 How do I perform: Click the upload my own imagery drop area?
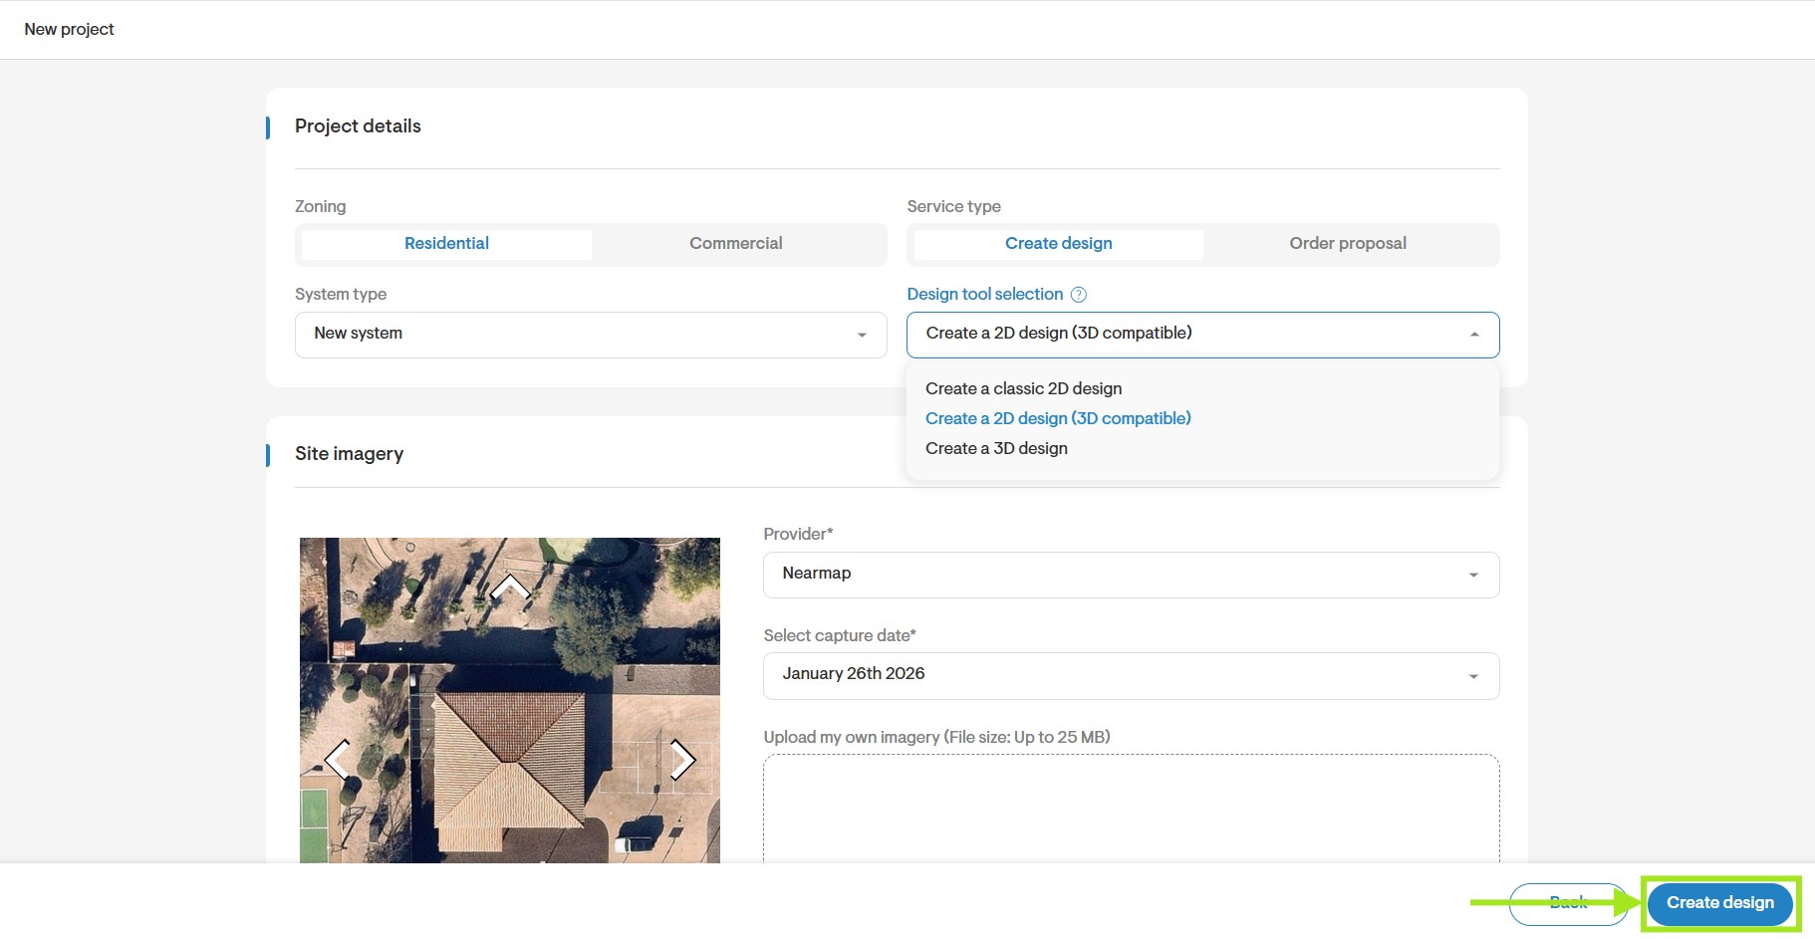tap(1131, 809)
